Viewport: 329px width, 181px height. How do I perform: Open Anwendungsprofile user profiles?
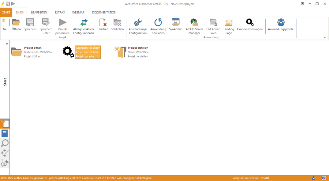281,23
